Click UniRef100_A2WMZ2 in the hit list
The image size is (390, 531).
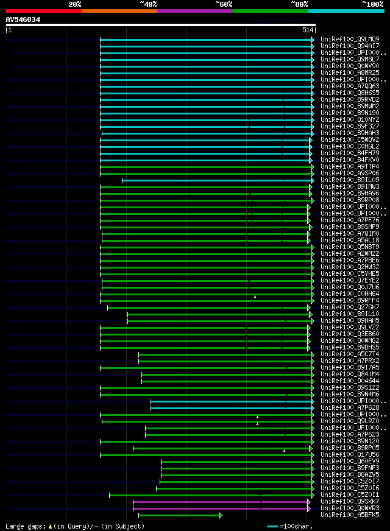(350, 254)
